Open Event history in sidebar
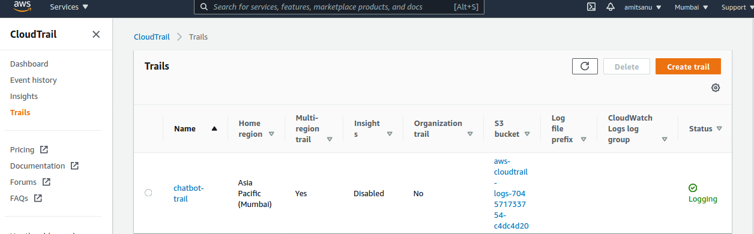 [34, 80]
